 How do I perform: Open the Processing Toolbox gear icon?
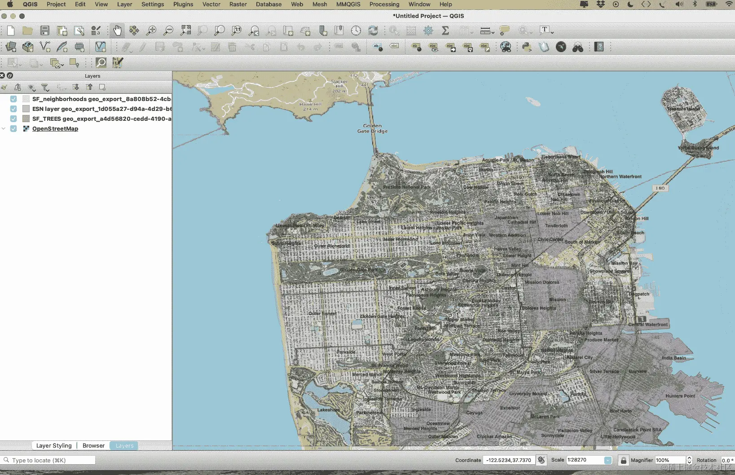click(428, 31)
